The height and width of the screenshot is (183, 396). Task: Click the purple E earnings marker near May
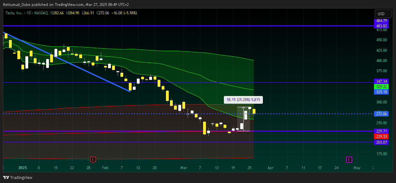(x=349, y=160)
